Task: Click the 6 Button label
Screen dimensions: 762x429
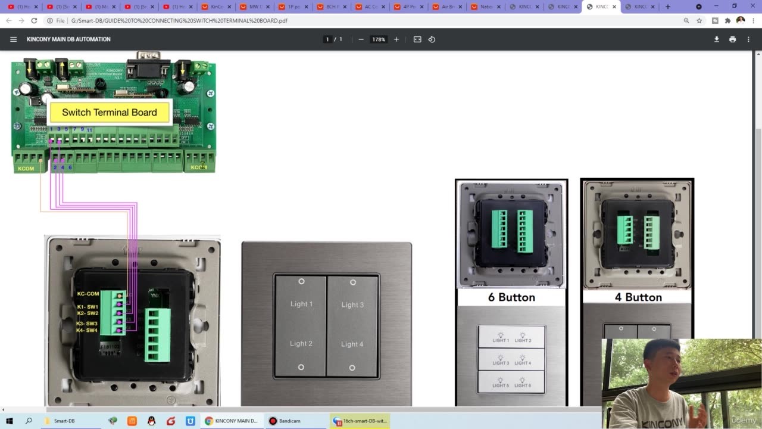Action: [511, 297]
